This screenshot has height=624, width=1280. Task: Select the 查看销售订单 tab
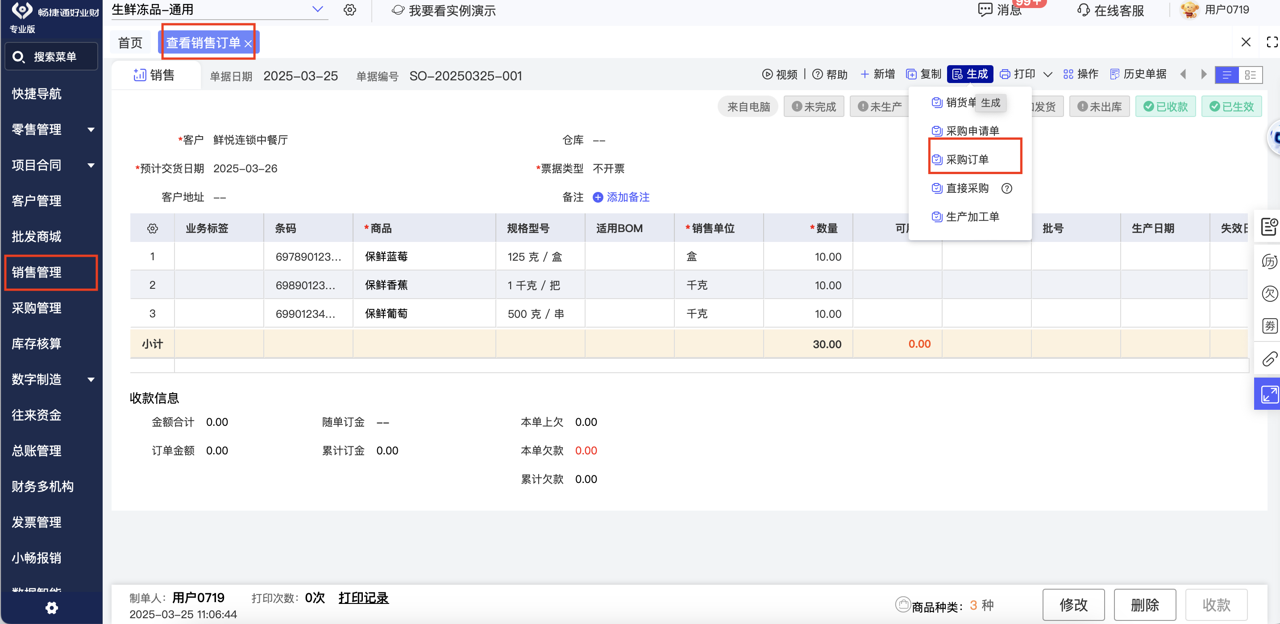(x=203, y=43)
